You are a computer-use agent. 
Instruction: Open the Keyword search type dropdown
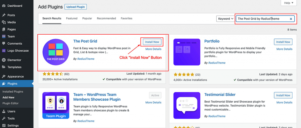225,19
